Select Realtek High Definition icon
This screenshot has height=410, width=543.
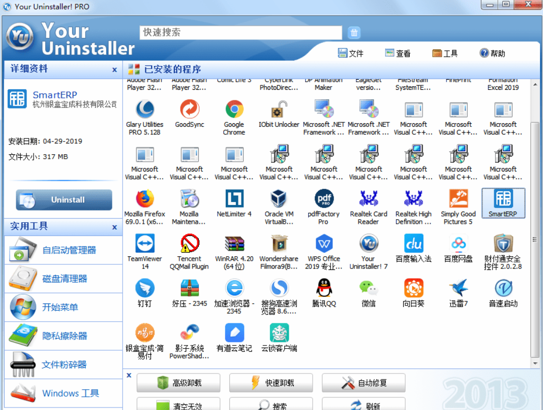point(413,199)
